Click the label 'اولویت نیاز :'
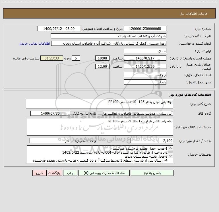The width and height of the screenshot is (219, 212). (x=203, y=51)
